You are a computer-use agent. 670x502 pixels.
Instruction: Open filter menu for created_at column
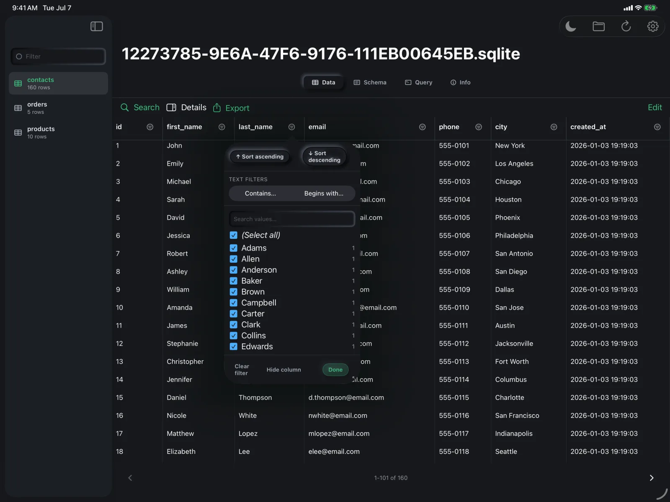click(x=657, y=127)
